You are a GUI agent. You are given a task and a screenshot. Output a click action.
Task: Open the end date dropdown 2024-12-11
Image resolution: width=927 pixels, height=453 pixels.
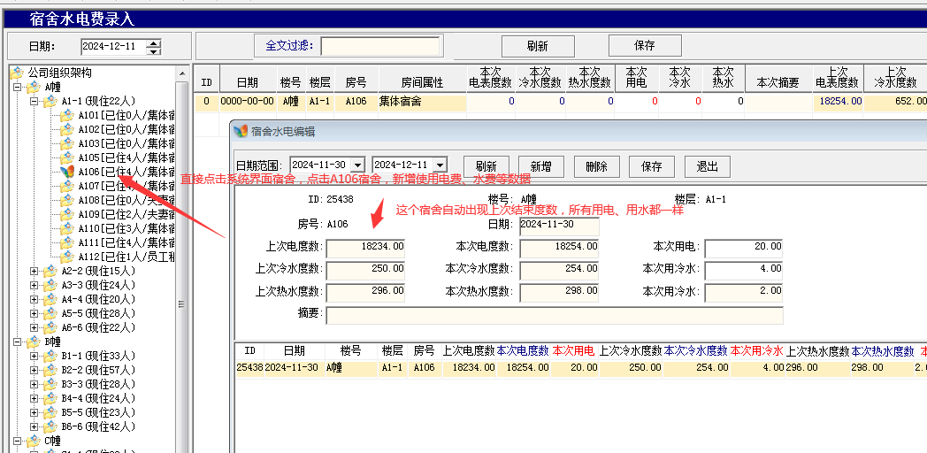pyautogui.click(x=441, y=165)
